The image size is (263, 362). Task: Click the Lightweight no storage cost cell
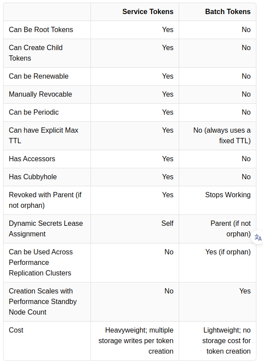tap(226, 340)
